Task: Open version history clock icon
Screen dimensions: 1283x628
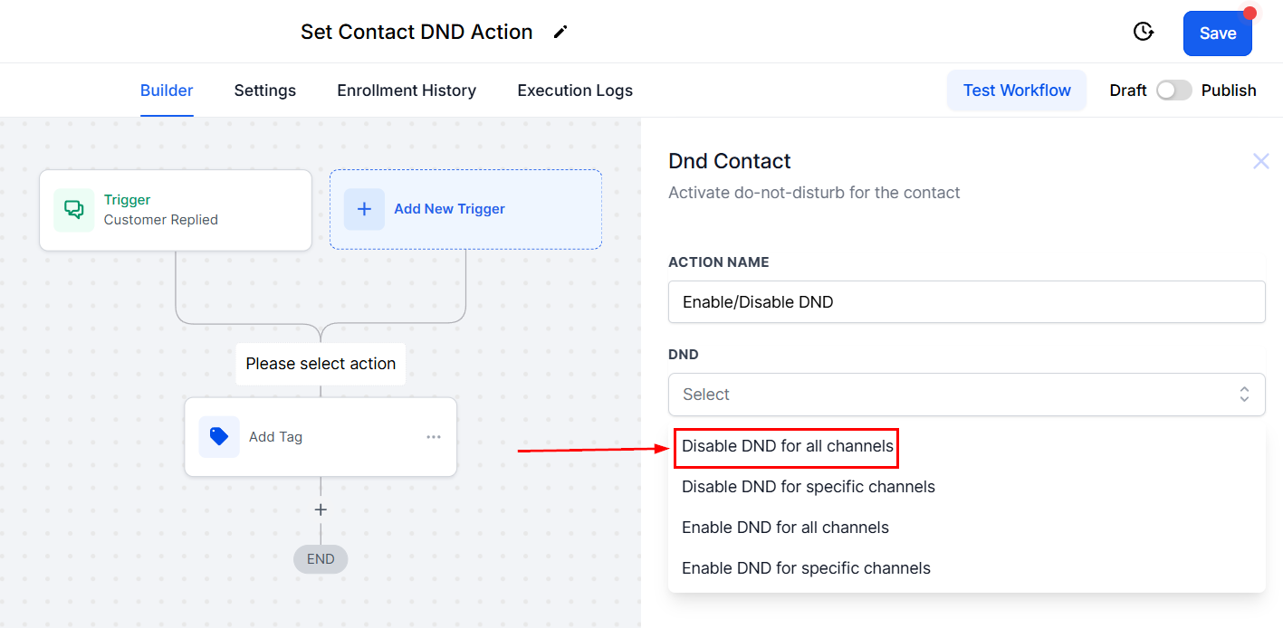Action: click(x=1144, y=33)
